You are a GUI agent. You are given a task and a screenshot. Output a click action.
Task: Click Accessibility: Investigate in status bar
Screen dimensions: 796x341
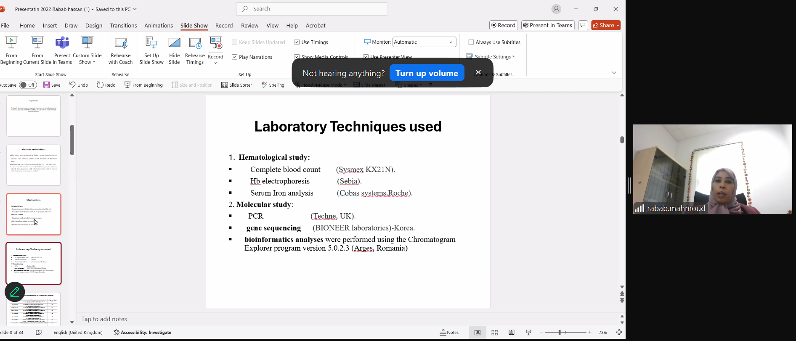coord(143,332)
